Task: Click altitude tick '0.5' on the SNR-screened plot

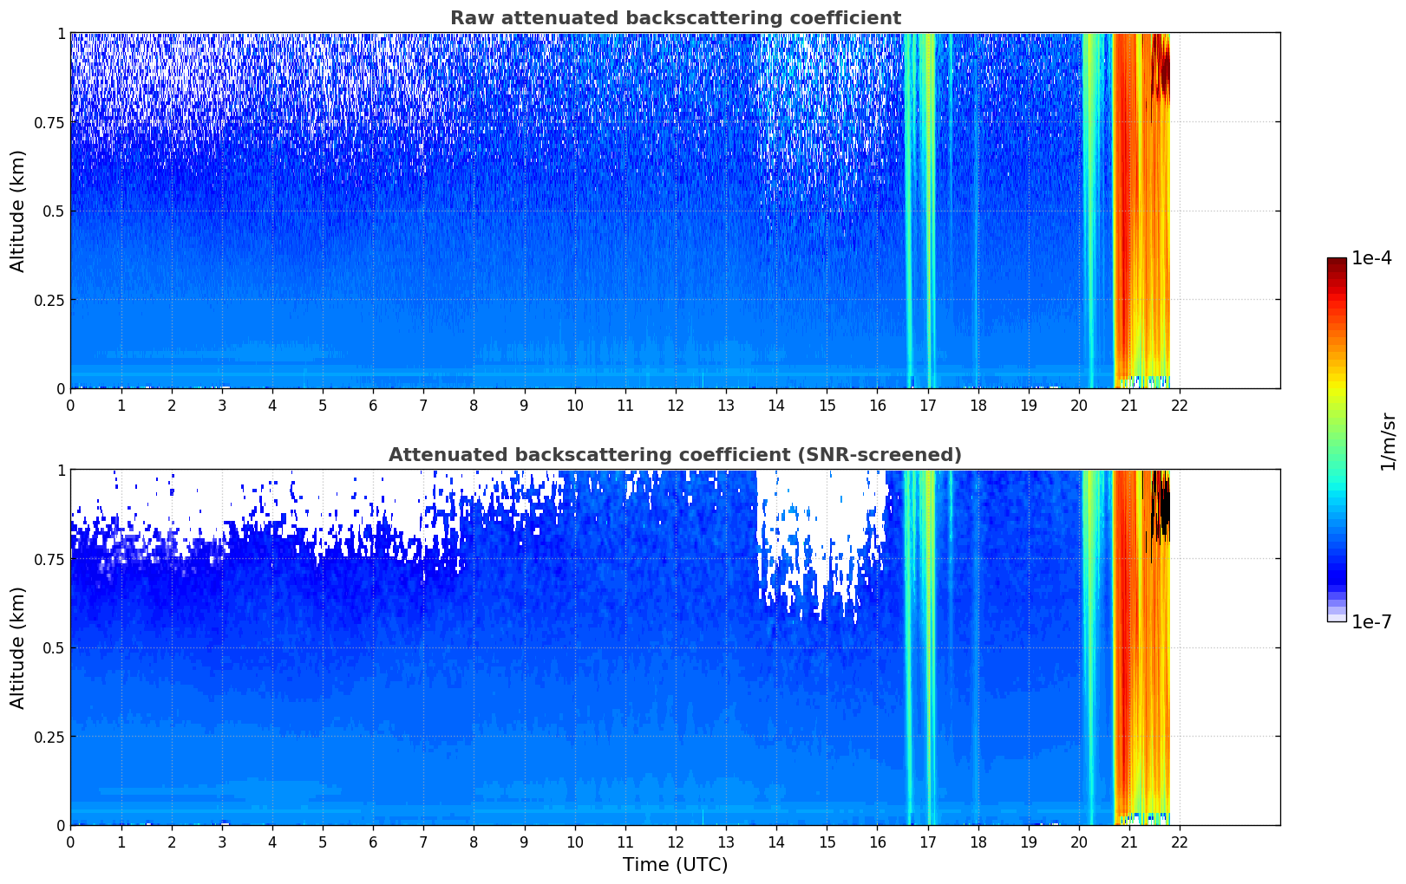Action: [x=55, y=647]
